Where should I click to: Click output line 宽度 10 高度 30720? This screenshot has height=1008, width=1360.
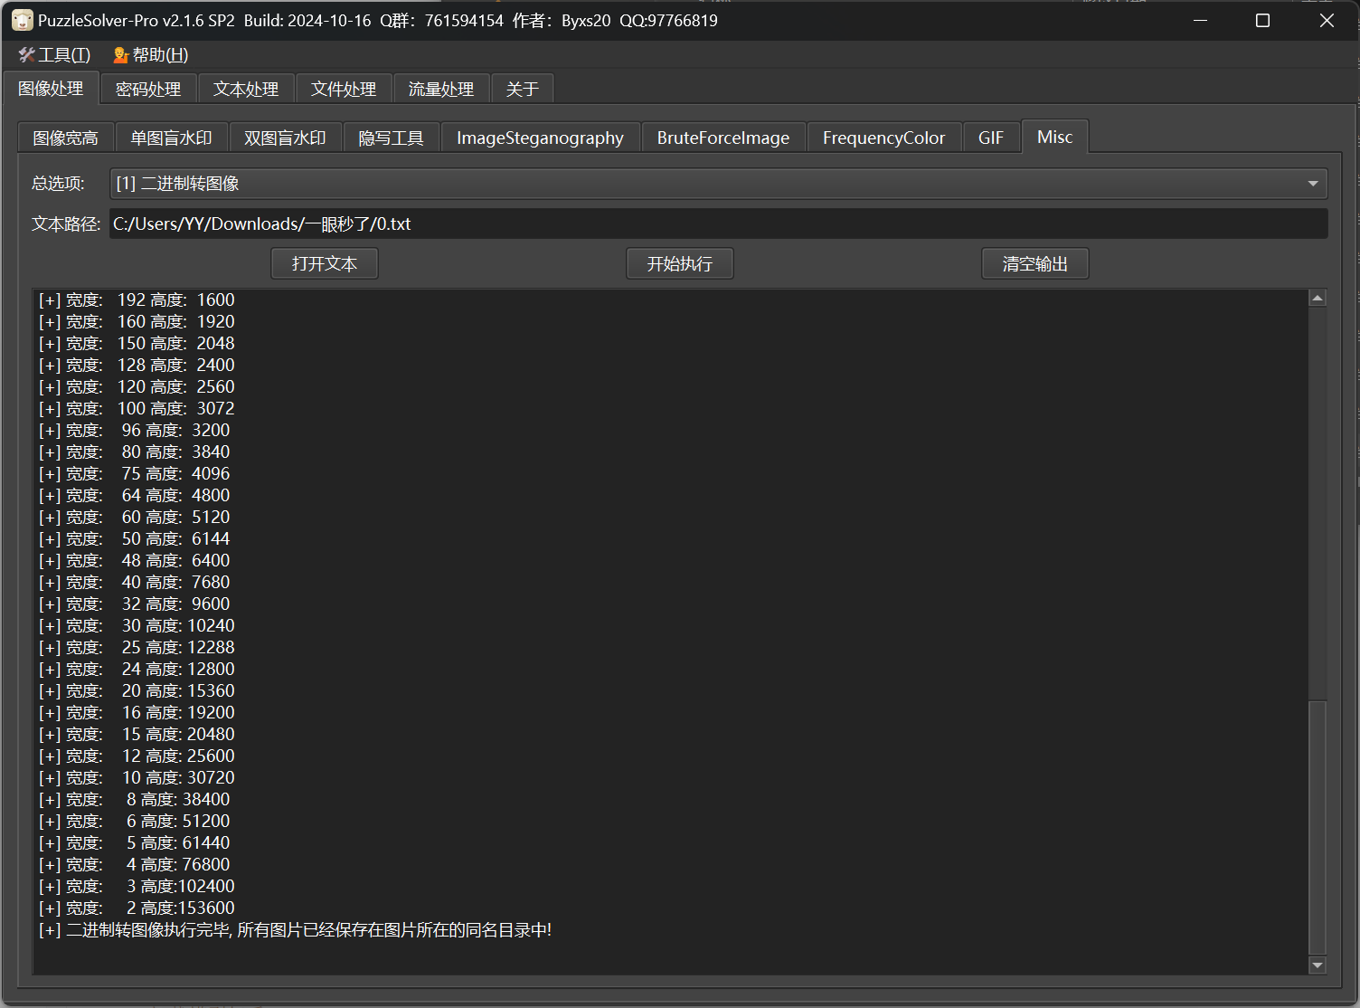[137, 777]
